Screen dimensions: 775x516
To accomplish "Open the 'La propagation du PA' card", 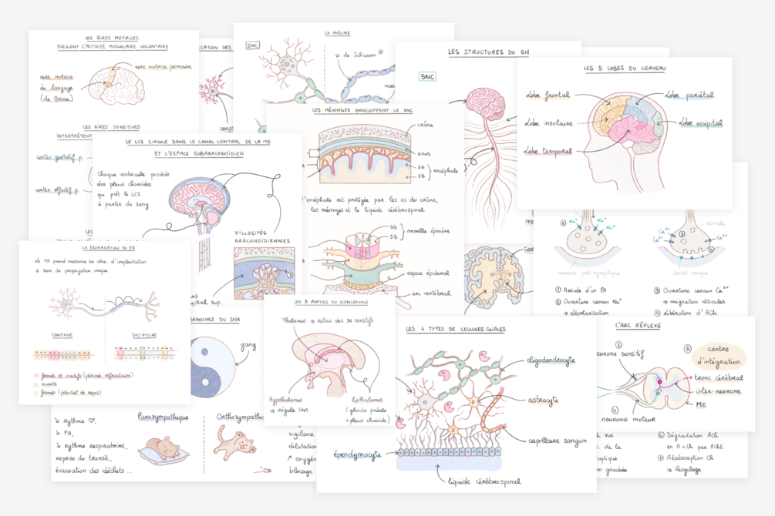I will click(x=105, y=323).
